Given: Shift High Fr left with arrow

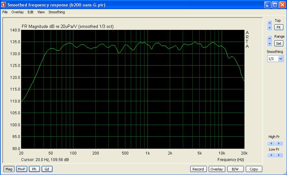Looking at the screenshot, I should (271, 143).
